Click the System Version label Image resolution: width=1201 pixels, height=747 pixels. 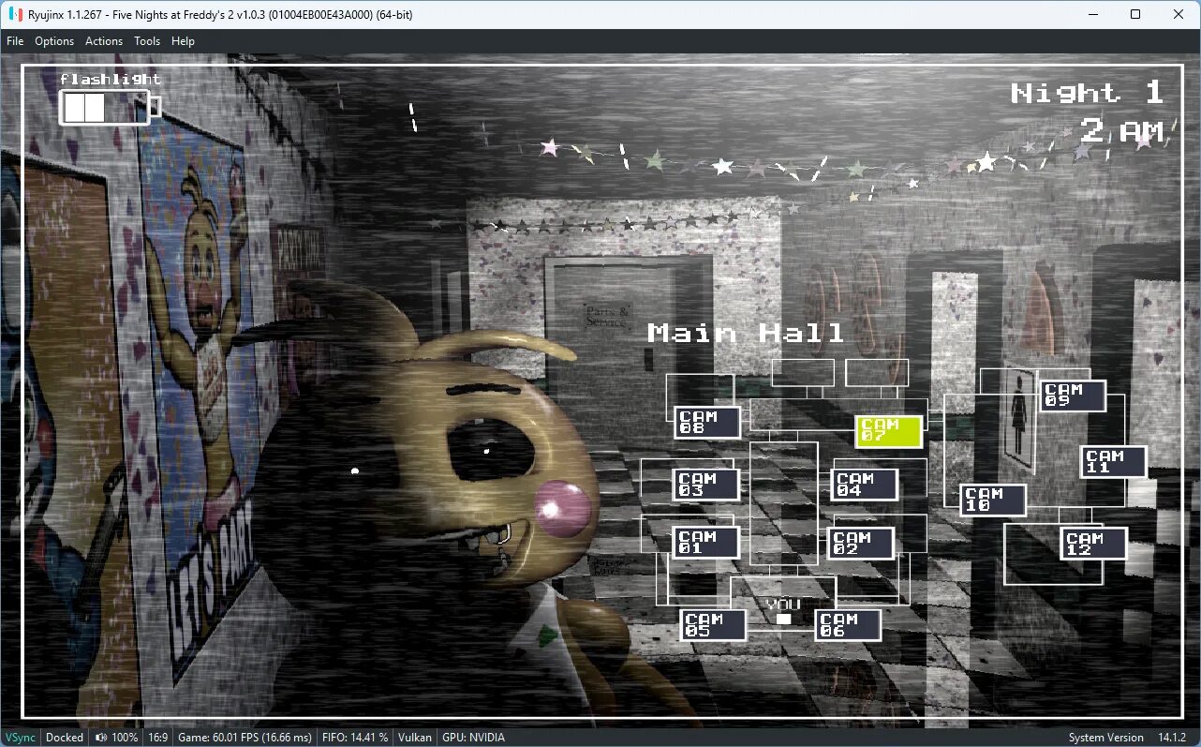pyautogui.click(x=1105, y=738)
